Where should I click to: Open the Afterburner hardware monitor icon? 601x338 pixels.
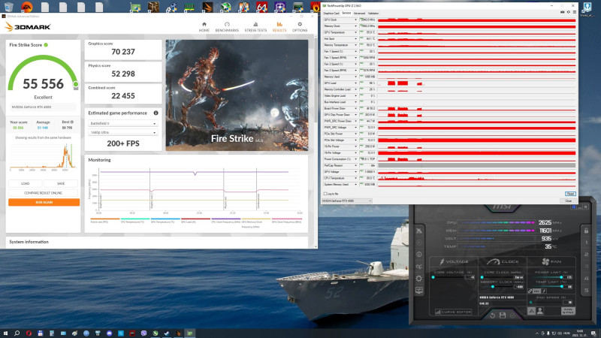coord(419,291)
